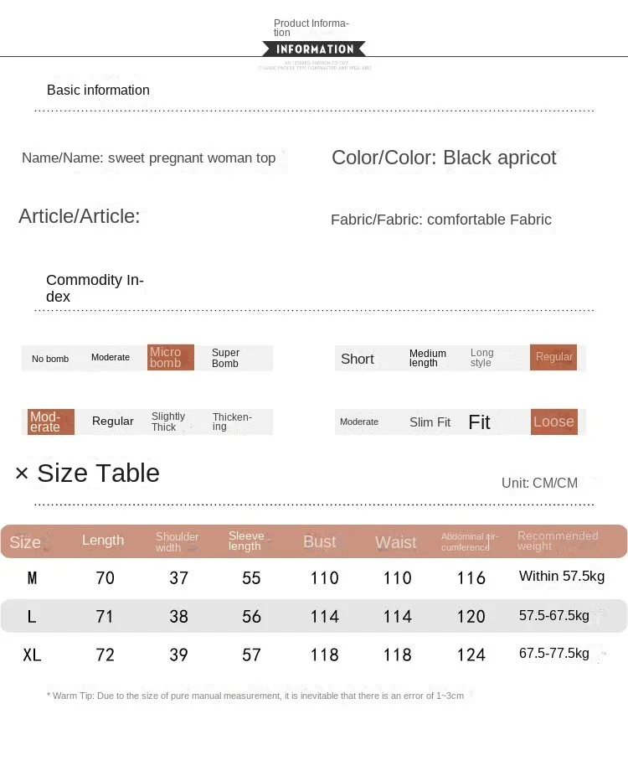628x771 pixels.
Task: Click the XL size label
Action: pyautogui.click(x=32, y=655)
